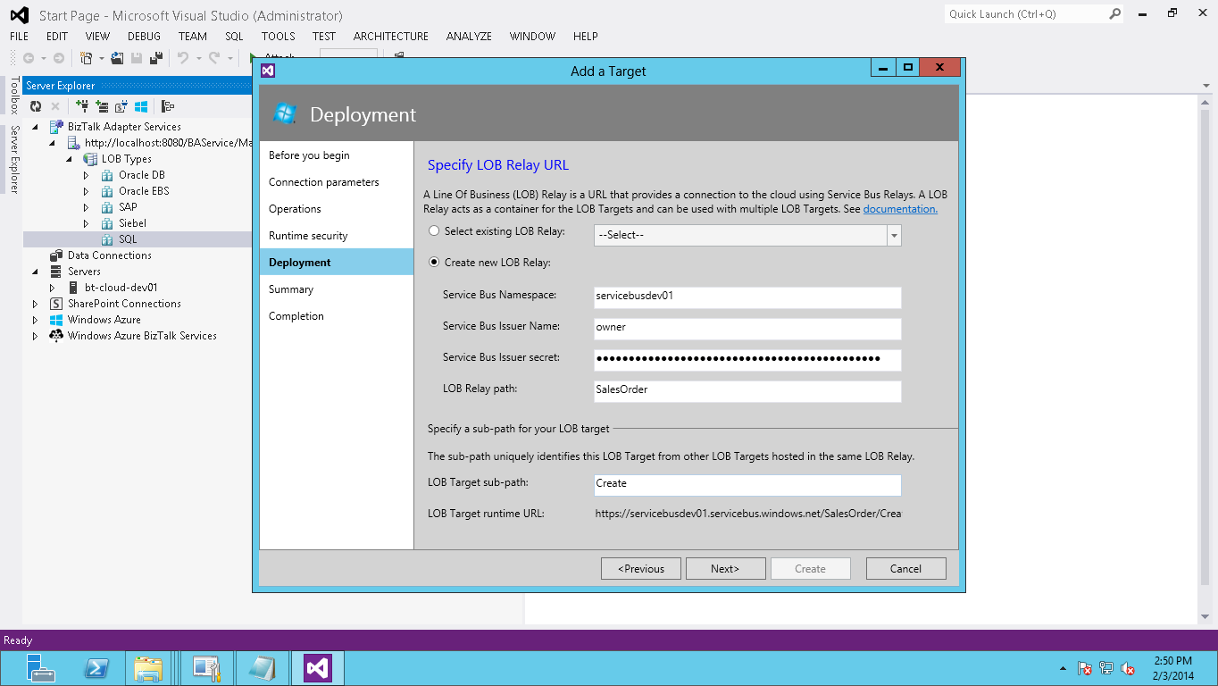Show hidden system tray icons
The image size is (1218, 686).
tap(1063, 668)
